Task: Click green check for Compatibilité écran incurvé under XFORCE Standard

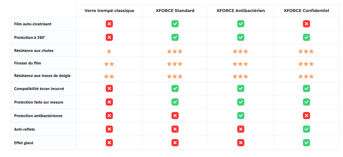Action: point(175,89)
